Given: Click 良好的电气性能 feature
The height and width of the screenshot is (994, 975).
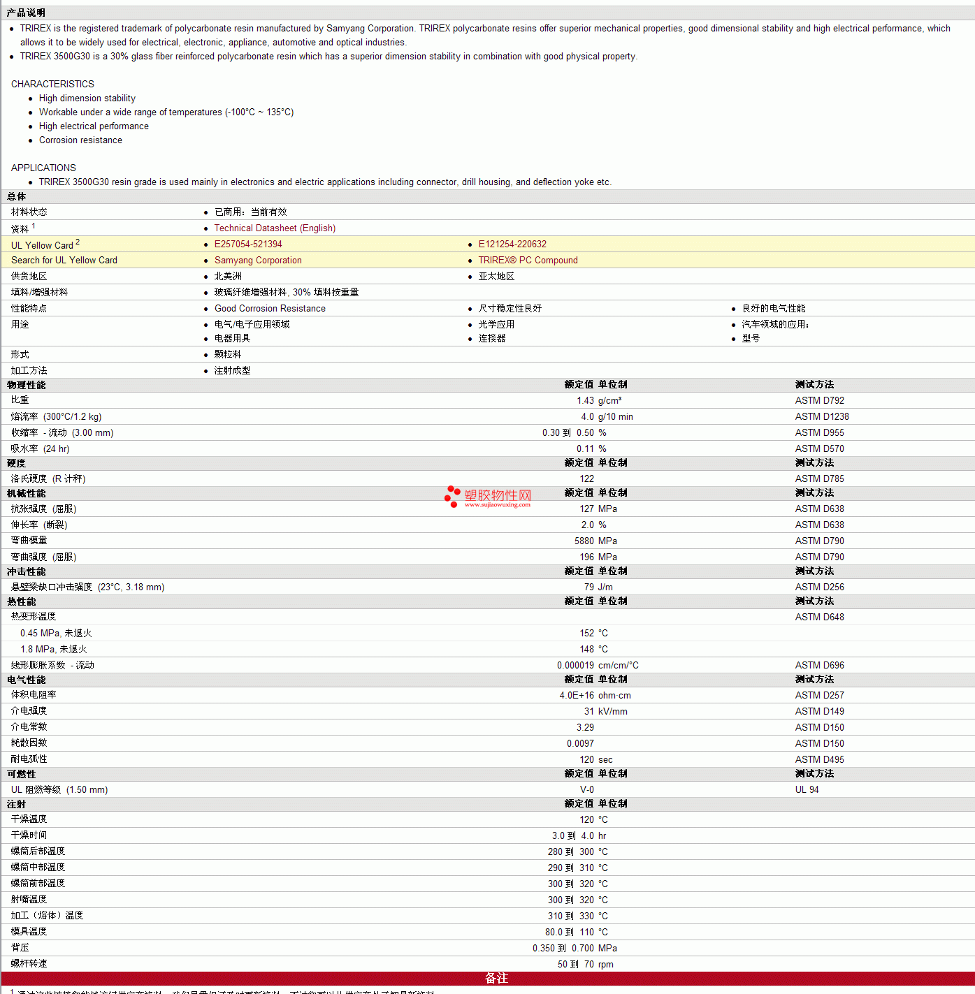Looking at the screenshot, I should click(773, 309).
